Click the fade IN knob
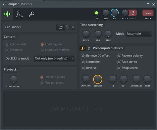 point(113,79)
